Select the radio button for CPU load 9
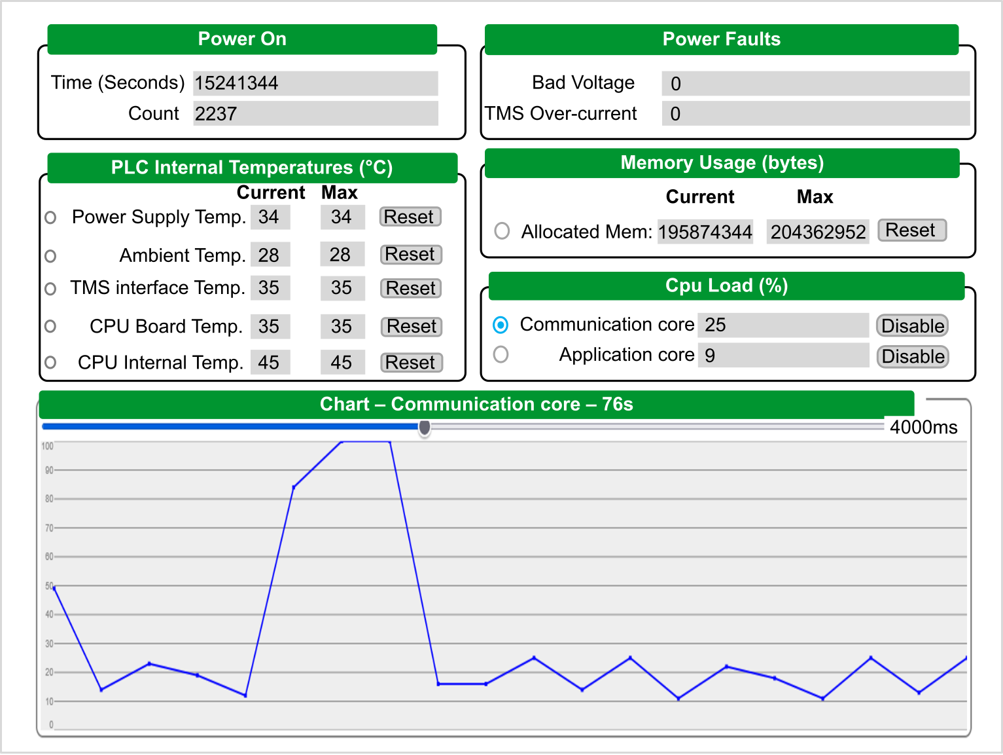Viewport: 1003px width, 755px height. [501, 354]
